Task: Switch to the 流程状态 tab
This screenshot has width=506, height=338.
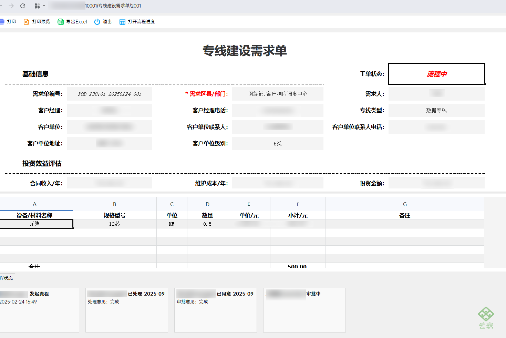Action: click(7, 278)
